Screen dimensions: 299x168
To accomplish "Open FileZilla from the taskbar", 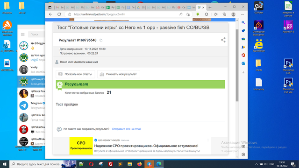I will [x=110, y=164].
